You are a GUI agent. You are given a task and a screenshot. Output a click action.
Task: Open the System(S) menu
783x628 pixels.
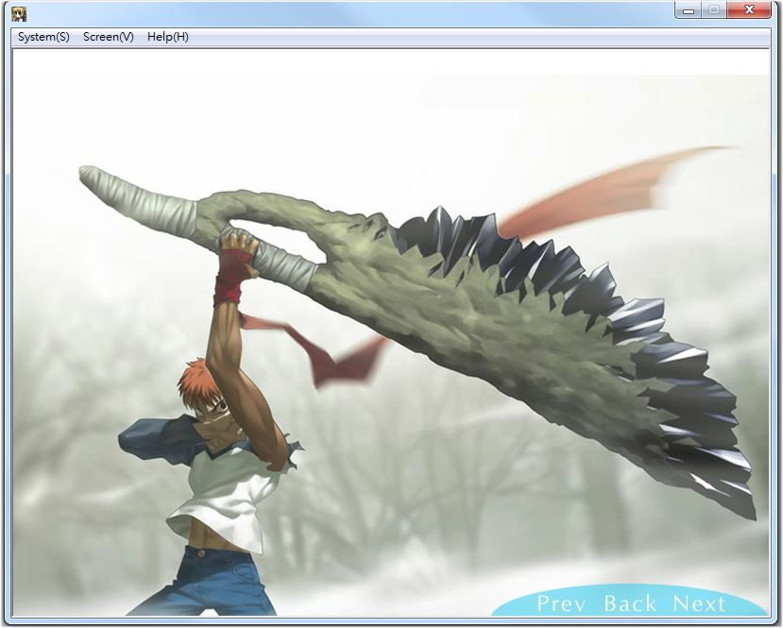click(43, 37)
